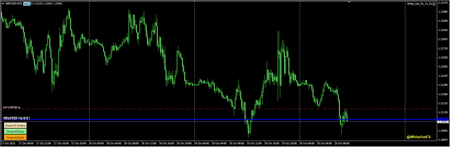Click the 18 Oct 12:00 time axis label
This screenshot has height=147, width=450.
[x=149, y=143]
